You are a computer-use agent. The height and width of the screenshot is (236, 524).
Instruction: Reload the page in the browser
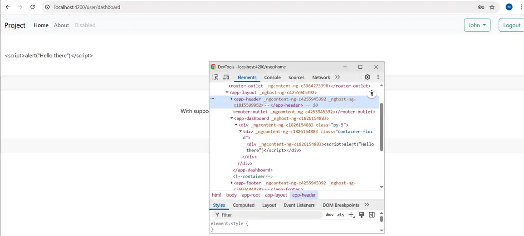pos(33,7)
